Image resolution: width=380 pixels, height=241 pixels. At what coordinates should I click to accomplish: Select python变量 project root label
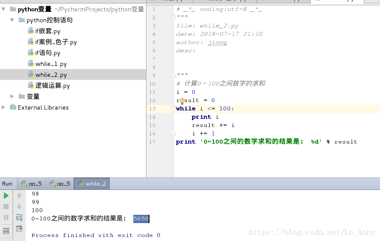pyautogui.click(x=35, y=9)
